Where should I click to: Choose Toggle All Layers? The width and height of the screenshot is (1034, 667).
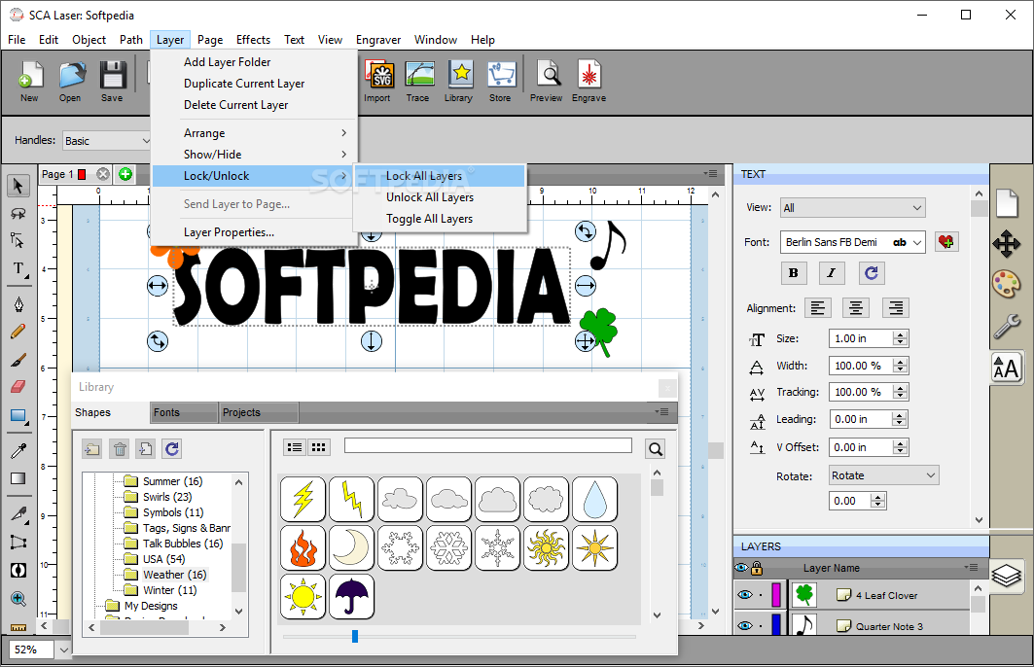(x=440, y=219)
